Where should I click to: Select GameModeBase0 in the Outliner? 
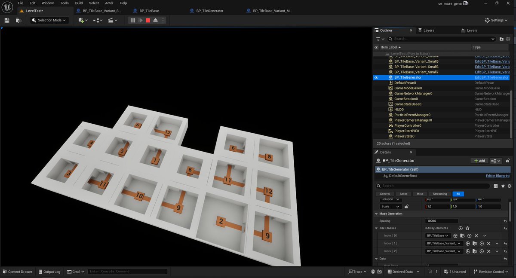(408, 88)
